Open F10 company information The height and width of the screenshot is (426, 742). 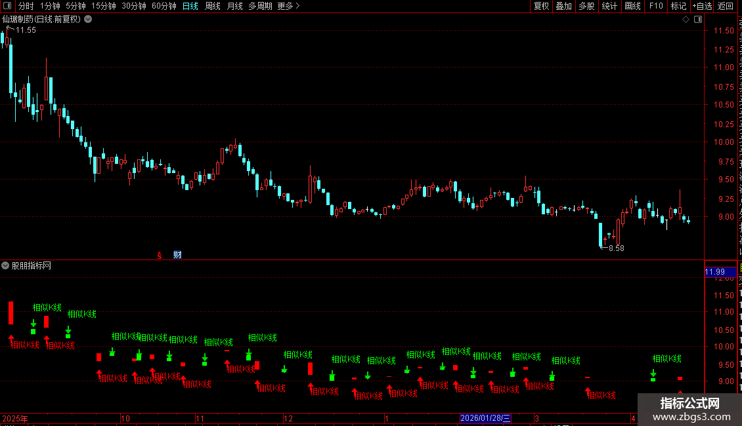pyautogui.click(x=656, y=6)
